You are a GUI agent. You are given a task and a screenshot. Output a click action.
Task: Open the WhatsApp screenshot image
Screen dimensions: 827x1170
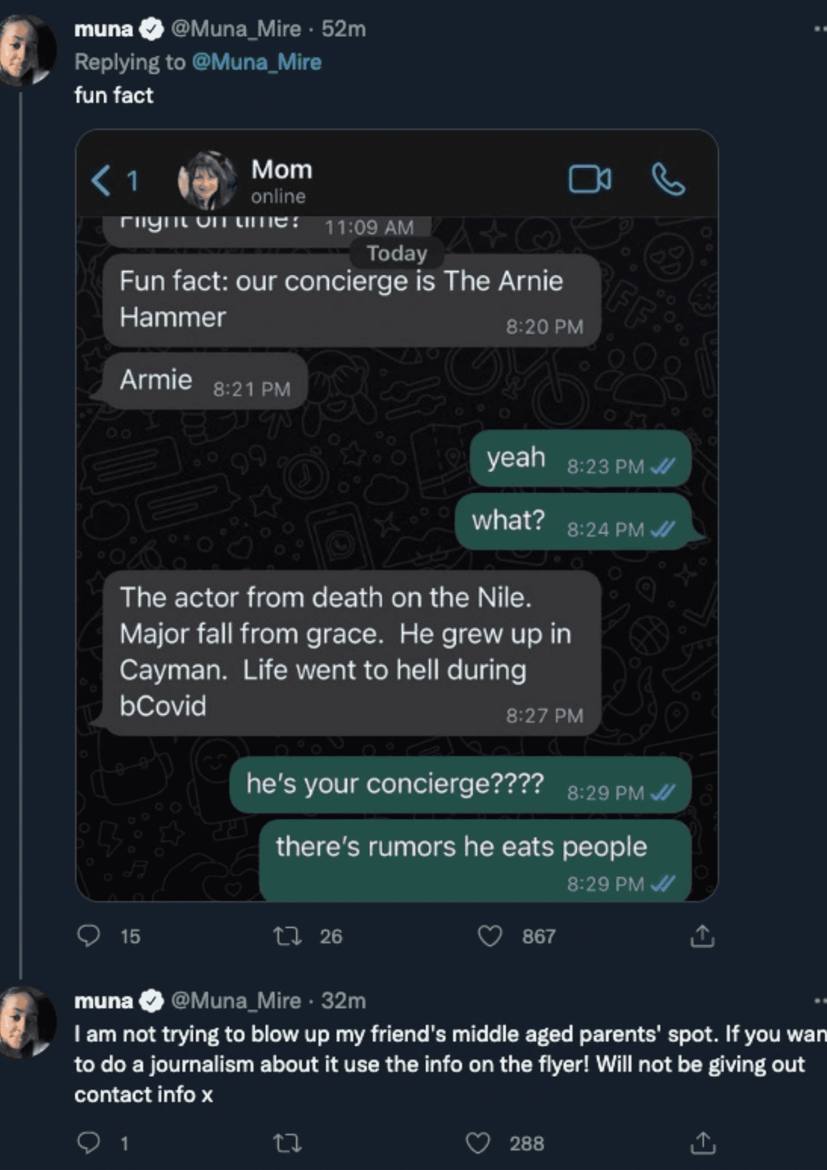[397, 515]
